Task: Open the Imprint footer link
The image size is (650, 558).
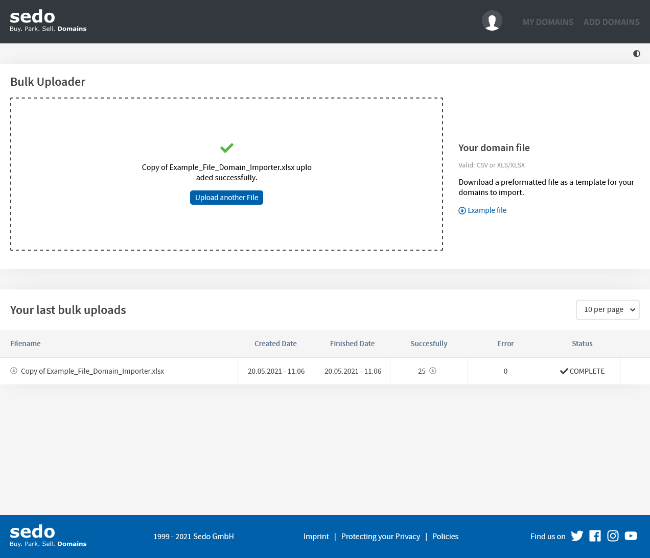Action: 316,537
